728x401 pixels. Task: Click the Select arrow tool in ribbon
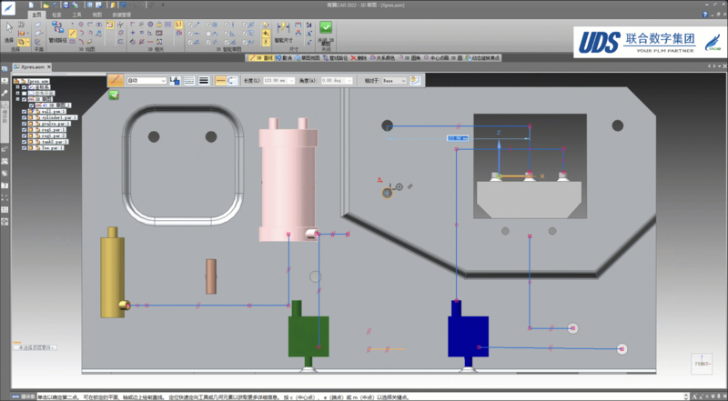(9, 29)
